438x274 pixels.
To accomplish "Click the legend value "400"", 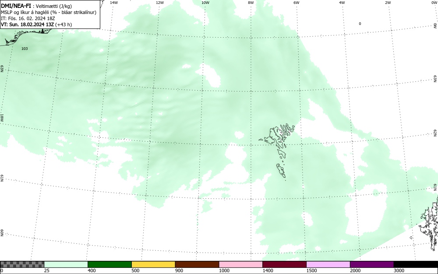I will (92, 270).
